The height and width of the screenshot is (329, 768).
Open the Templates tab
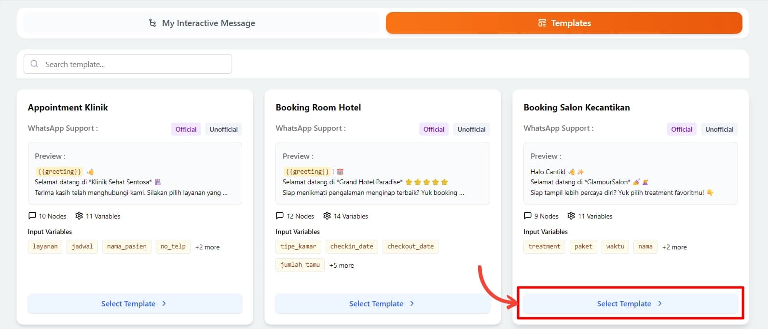[564, 23]
